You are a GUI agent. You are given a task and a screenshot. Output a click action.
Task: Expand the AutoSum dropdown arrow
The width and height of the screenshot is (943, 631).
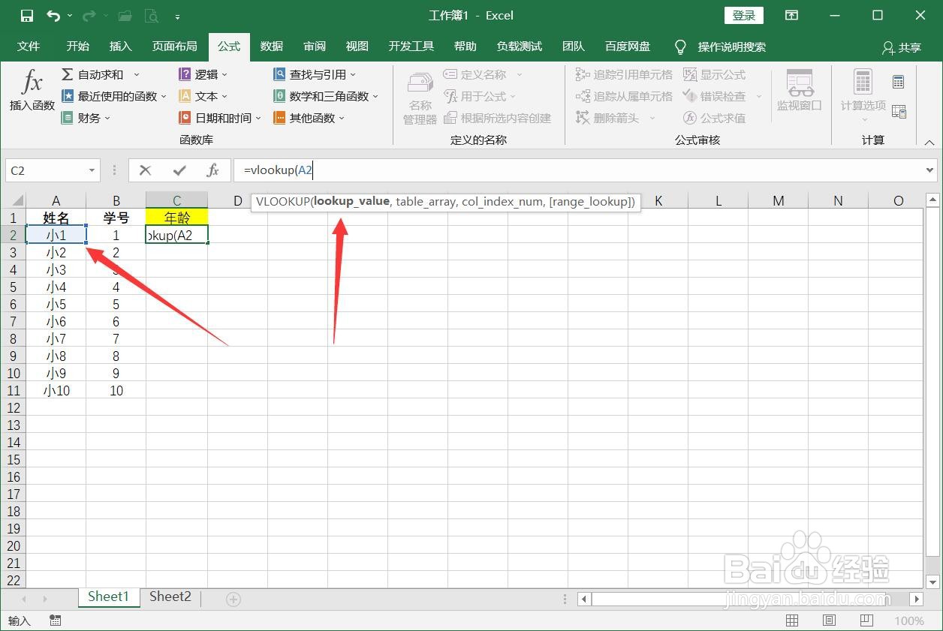pyautogui.click(x=137, y=74)
